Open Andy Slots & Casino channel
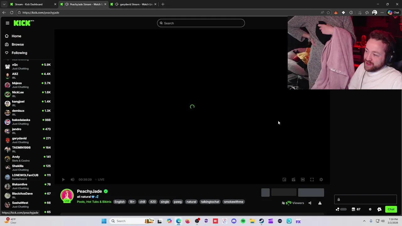The image size is (402, 226). pyautogui.click(x=28, y=159)
